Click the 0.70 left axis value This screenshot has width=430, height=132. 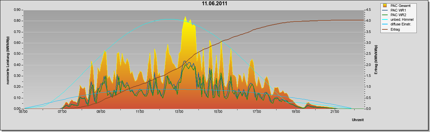[x=18, y=32]
